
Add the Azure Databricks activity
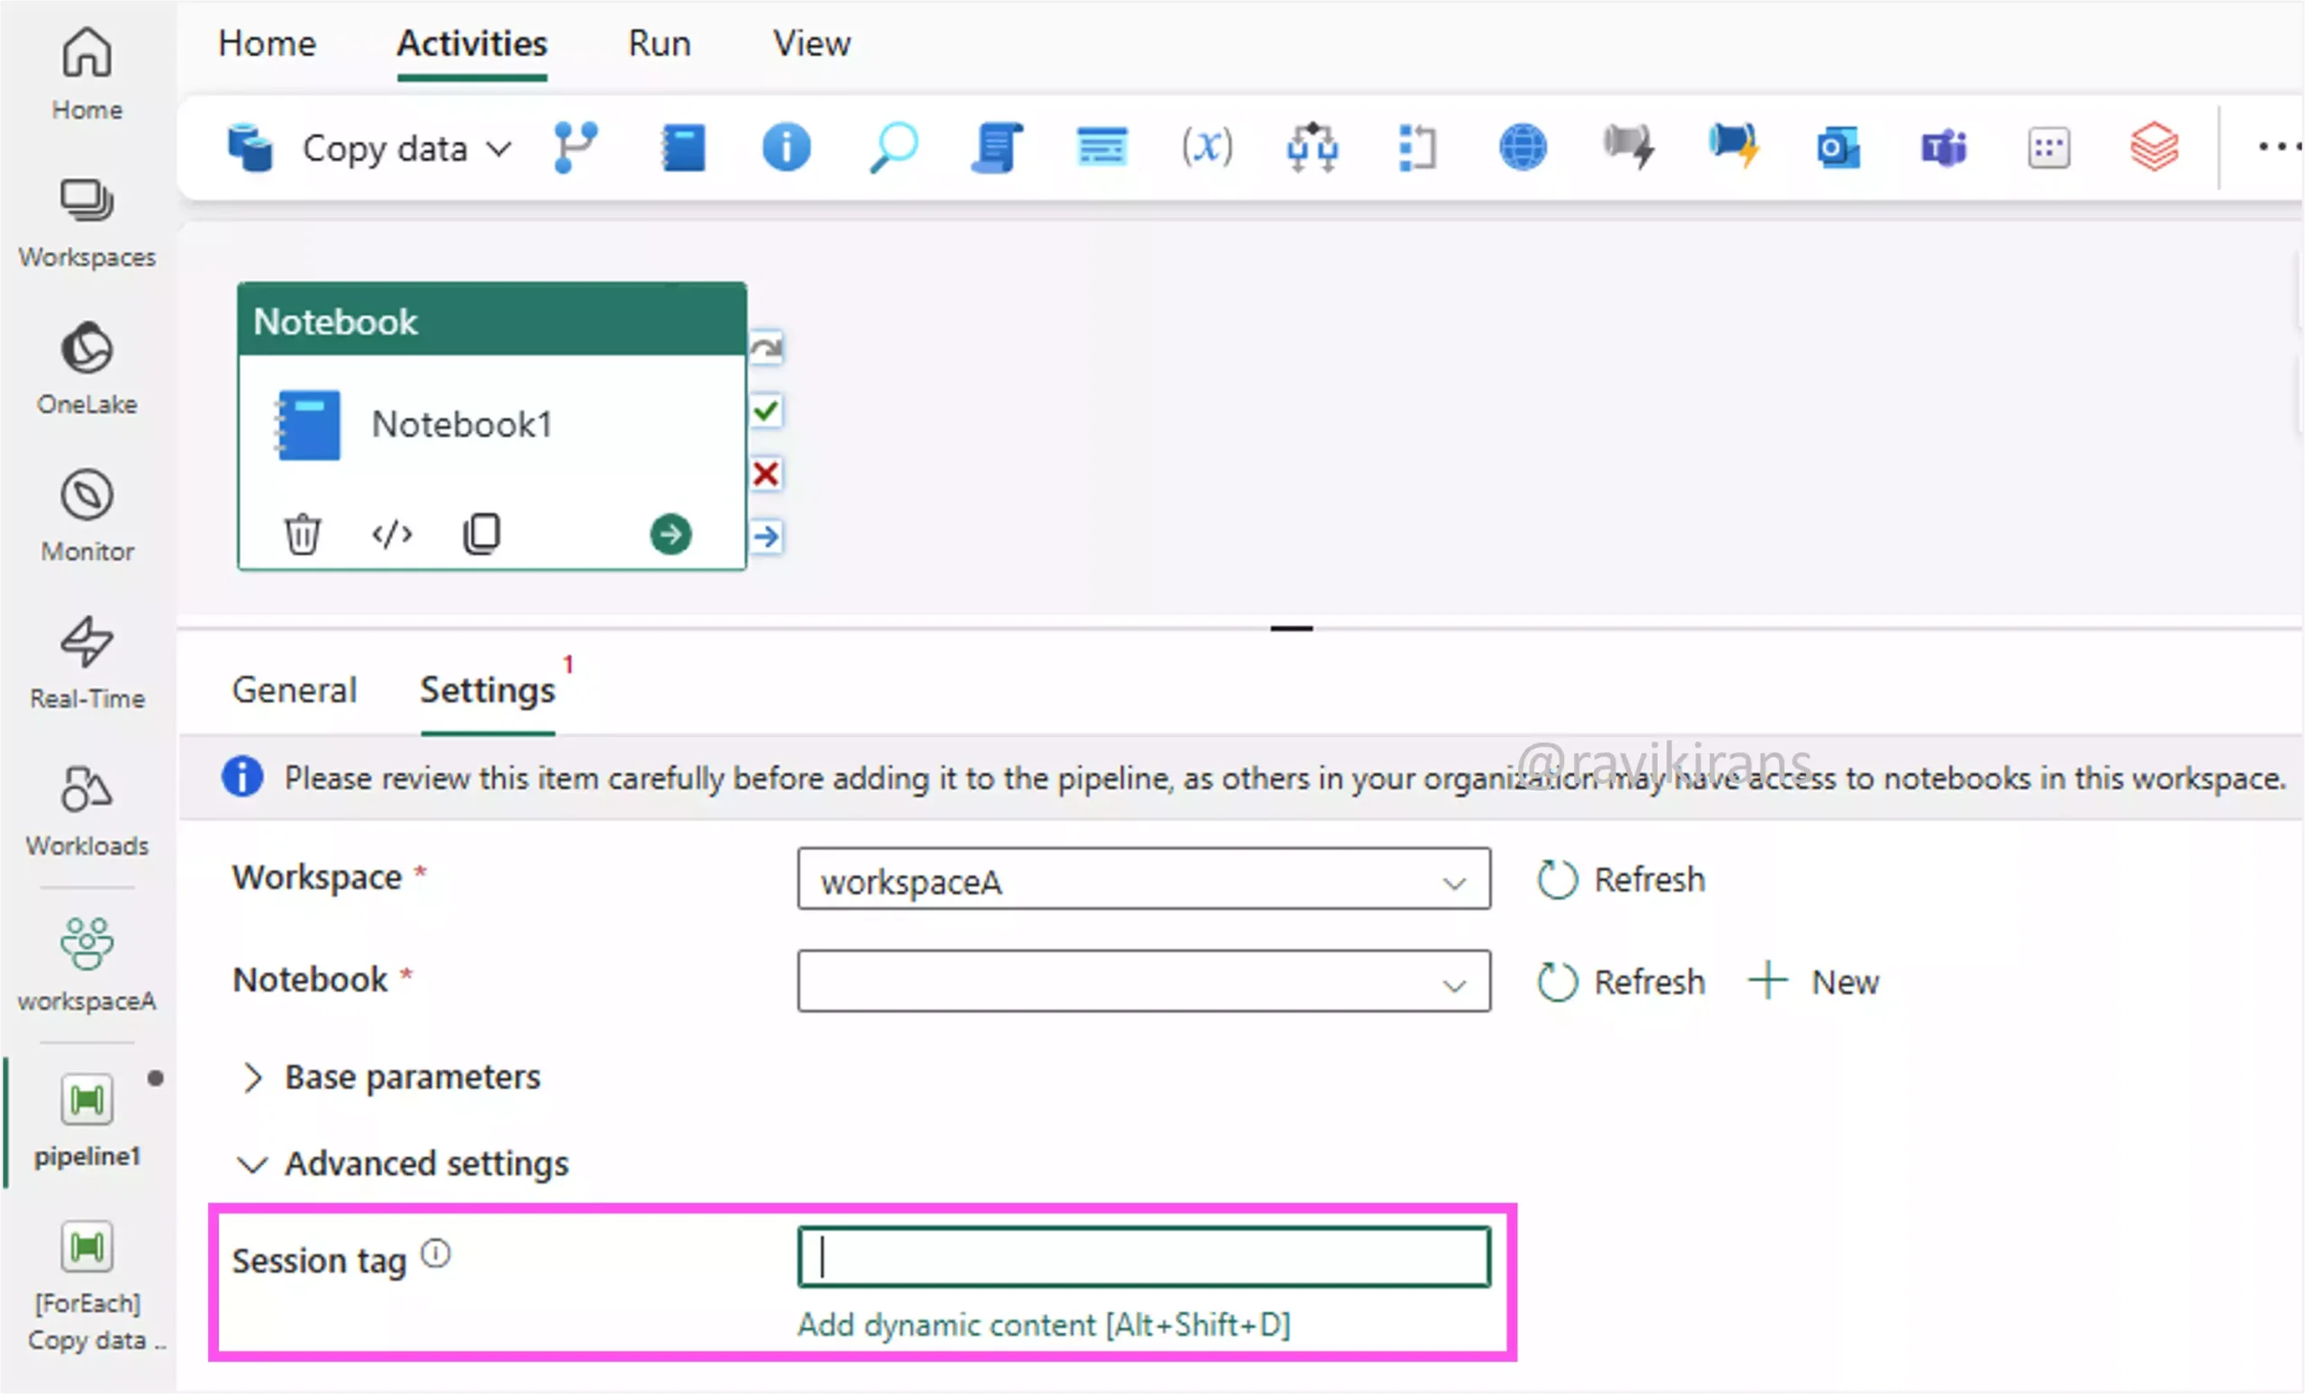(x=2155, y=148)
